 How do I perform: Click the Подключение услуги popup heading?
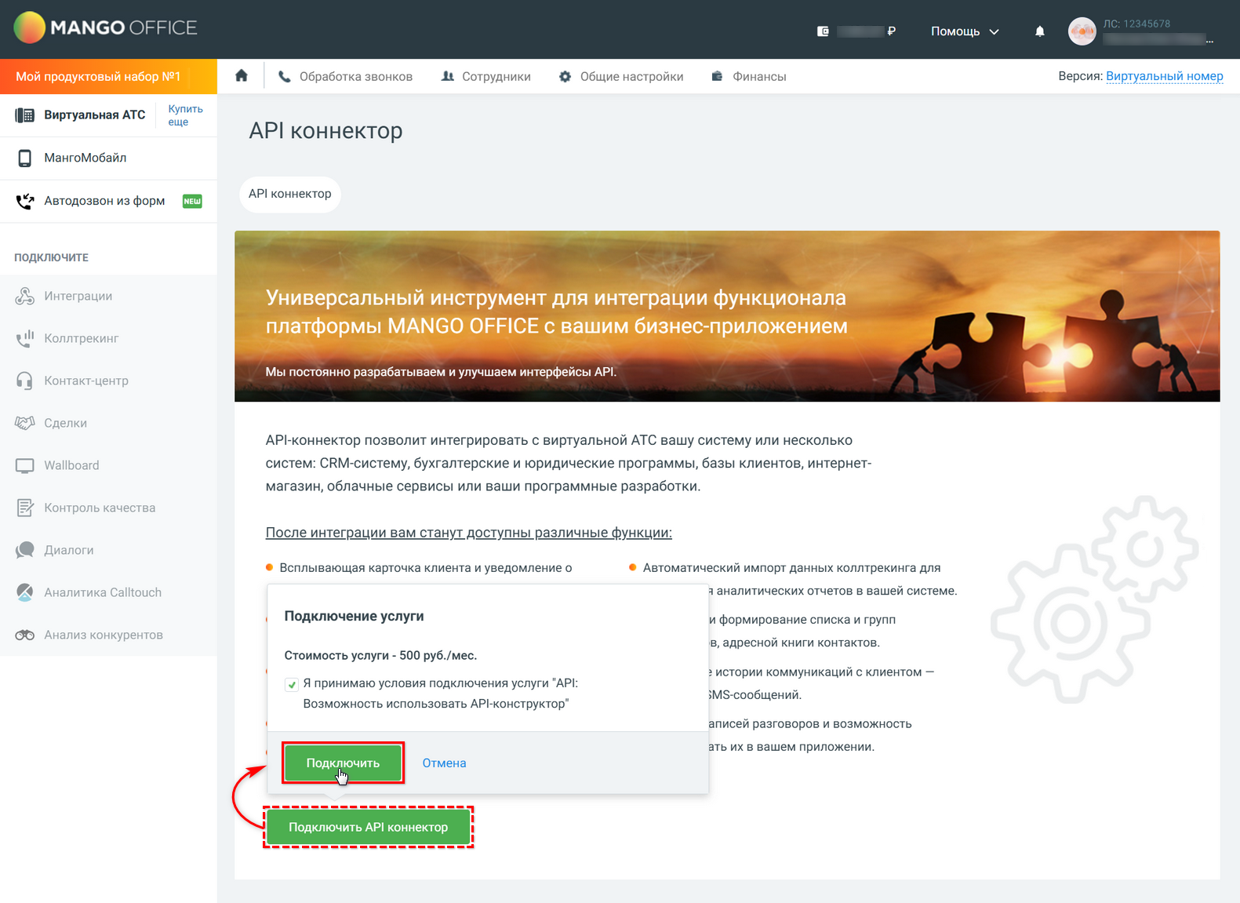coord(354,616)
